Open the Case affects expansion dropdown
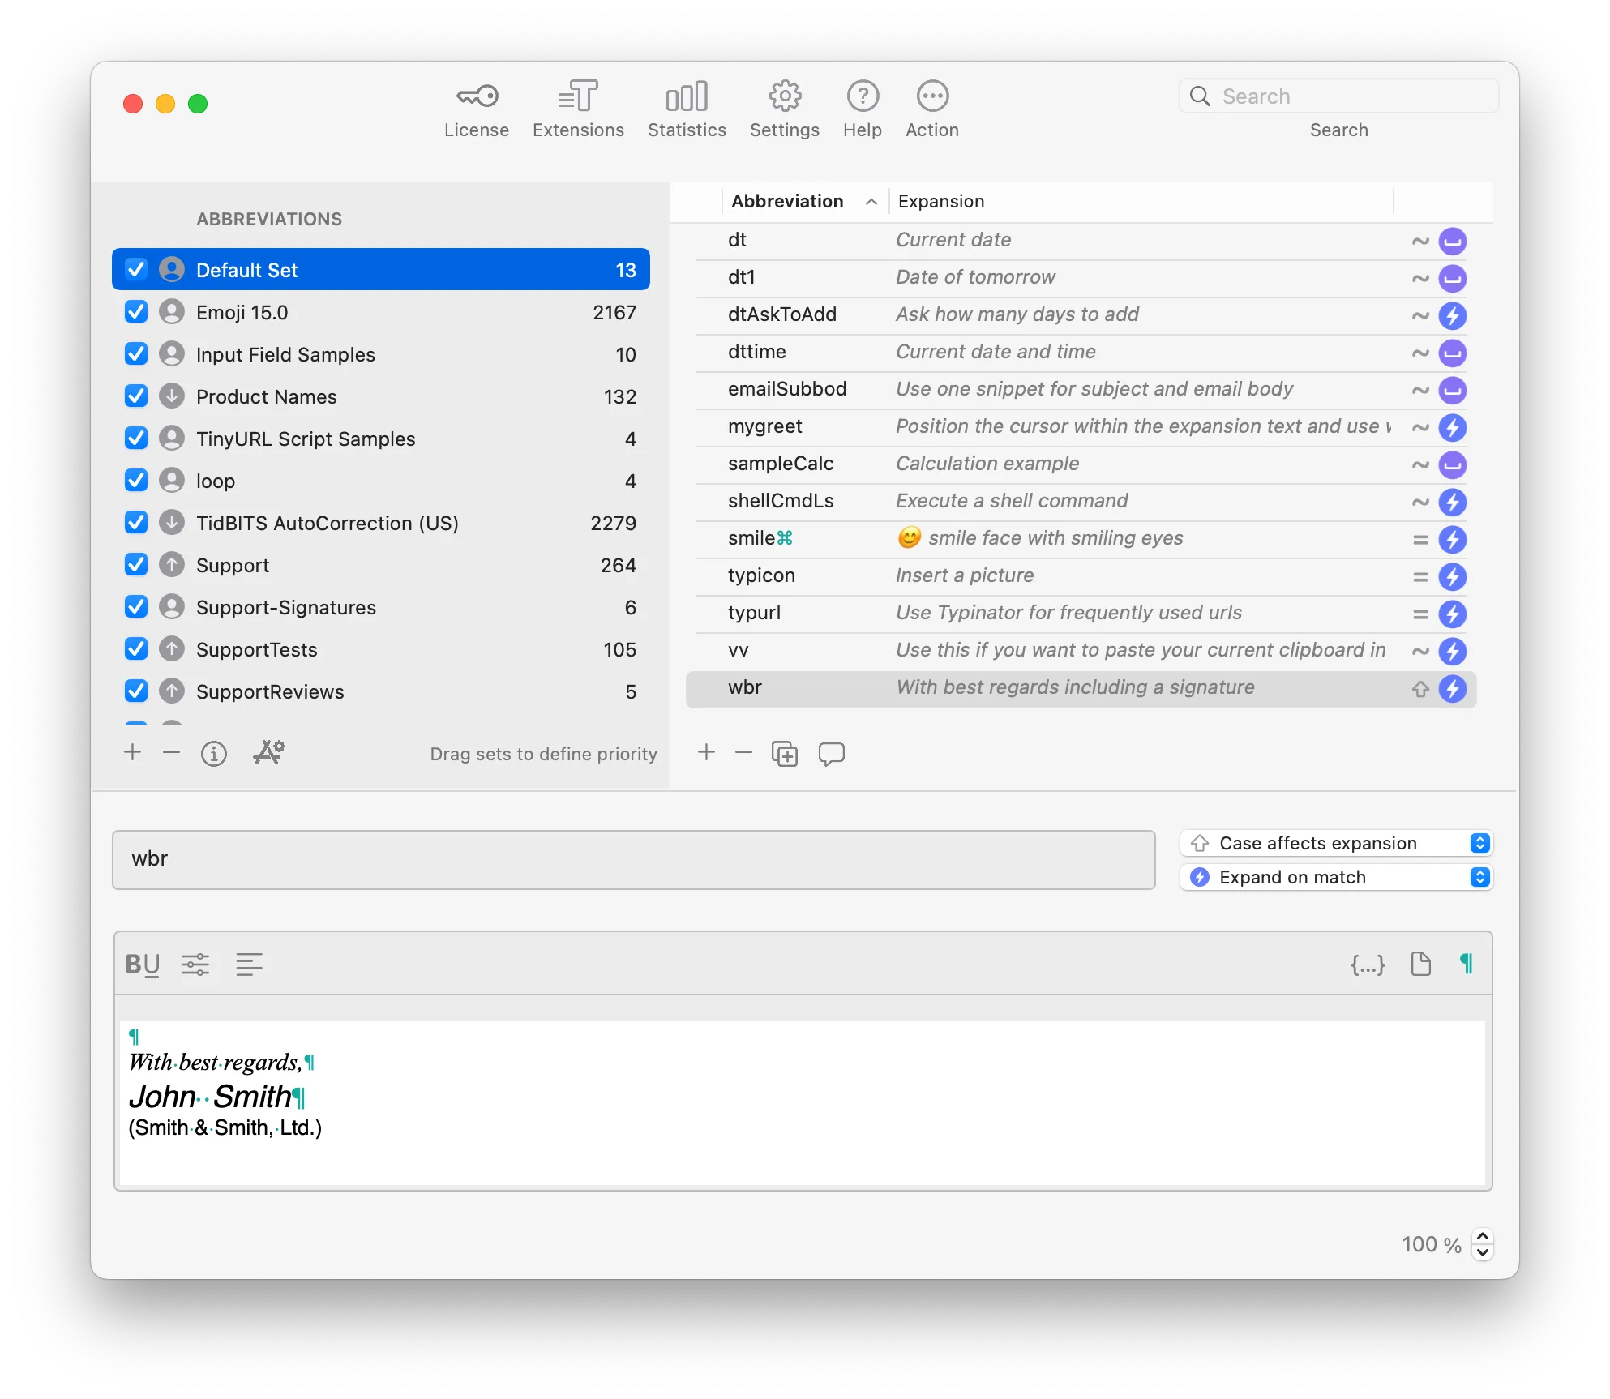The width and height of the screenshot is (1610, 1399). click(x=1480, y=843)
